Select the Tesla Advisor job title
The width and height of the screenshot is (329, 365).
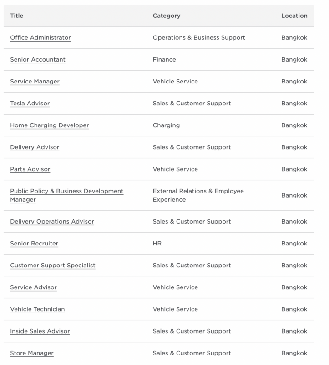coord(30,104)
